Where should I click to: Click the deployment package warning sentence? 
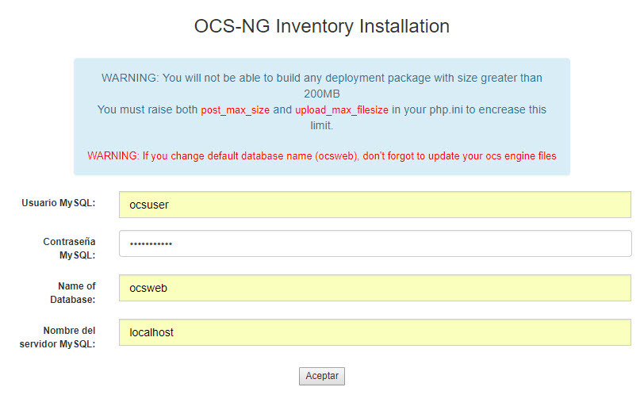tap(321, 86)
